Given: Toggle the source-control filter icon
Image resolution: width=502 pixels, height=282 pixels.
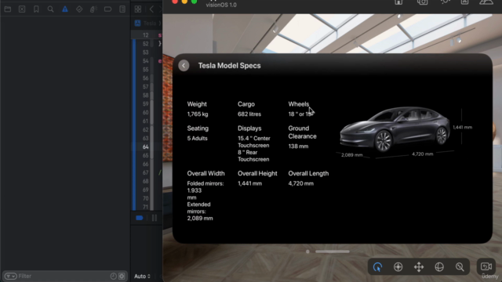Looking at the screenshot, I should pos(122,276).
